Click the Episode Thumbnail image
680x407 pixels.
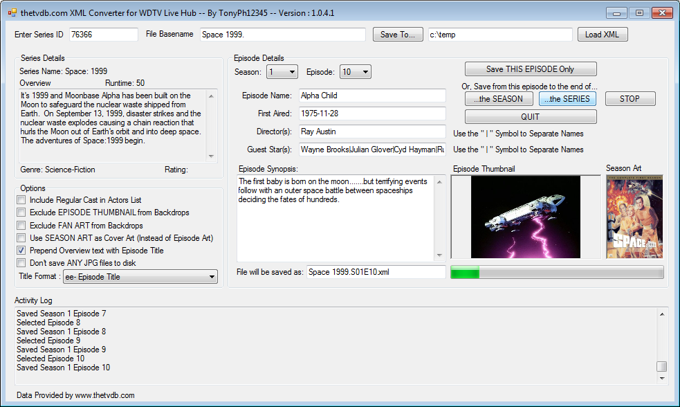pos(526,217)
